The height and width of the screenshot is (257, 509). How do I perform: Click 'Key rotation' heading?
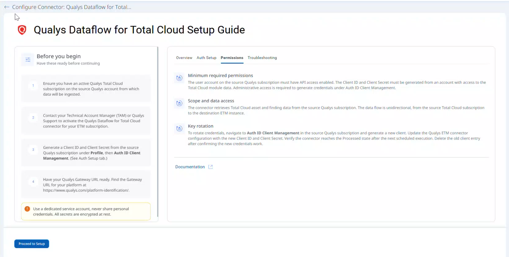[x=201, y=126]
